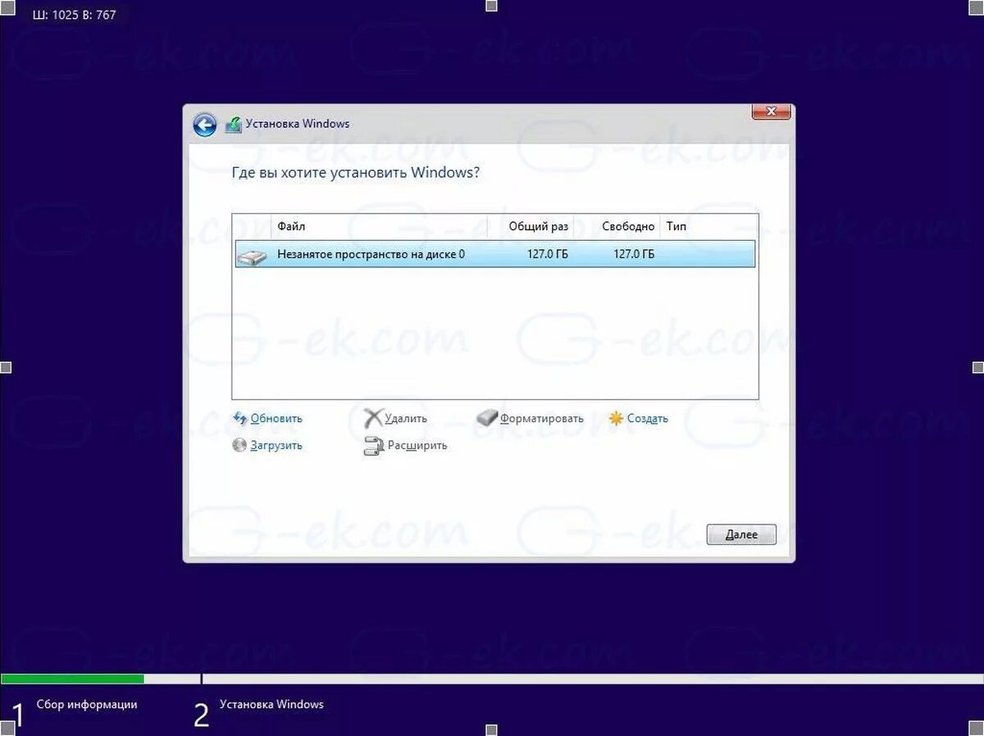Click heading Где вы хотите установить Windows?
Viewport: 984px width, 736px height.
click(x=356, y=173)
